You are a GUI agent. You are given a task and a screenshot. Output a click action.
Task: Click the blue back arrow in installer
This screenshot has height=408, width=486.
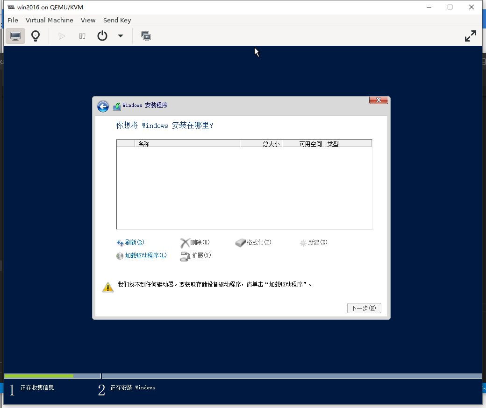(x=103, y=106)
